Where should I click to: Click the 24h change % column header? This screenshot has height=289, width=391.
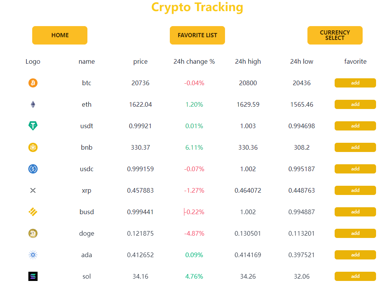[x=194, y=61]
